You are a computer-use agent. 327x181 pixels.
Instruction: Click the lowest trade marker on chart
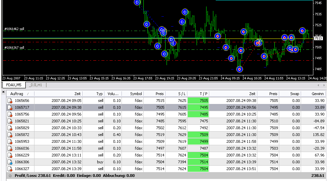240,69
